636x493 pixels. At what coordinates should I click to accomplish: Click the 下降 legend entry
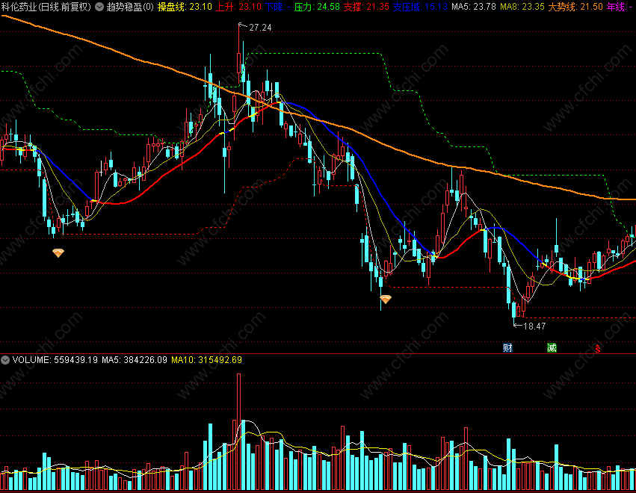click(278, 7)
